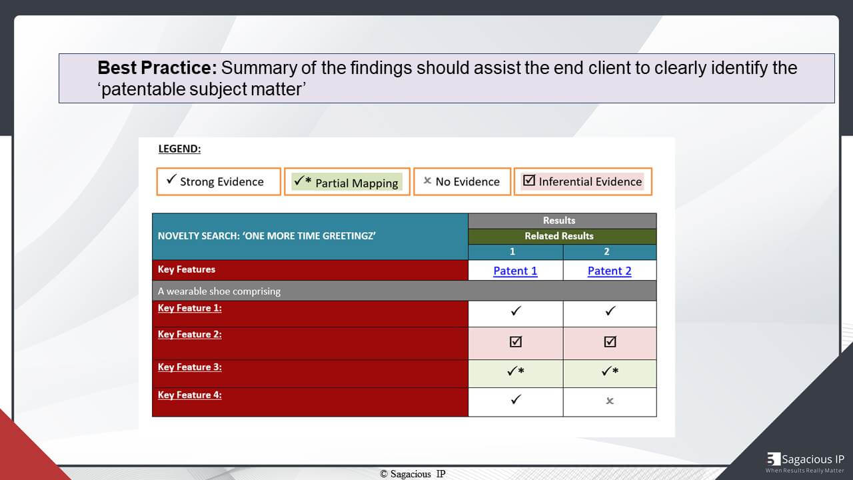Image resolution: width=853 pixels, height=480 pixels.
Task: Click the x icon in No Evidence legend
Action: 427,181
